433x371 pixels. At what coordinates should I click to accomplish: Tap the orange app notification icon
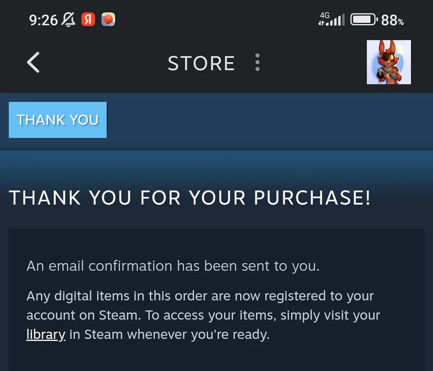tap(108, 20)
